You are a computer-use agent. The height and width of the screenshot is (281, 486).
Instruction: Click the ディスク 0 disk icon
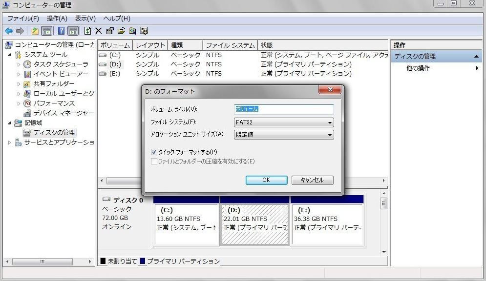click(106, 199)
